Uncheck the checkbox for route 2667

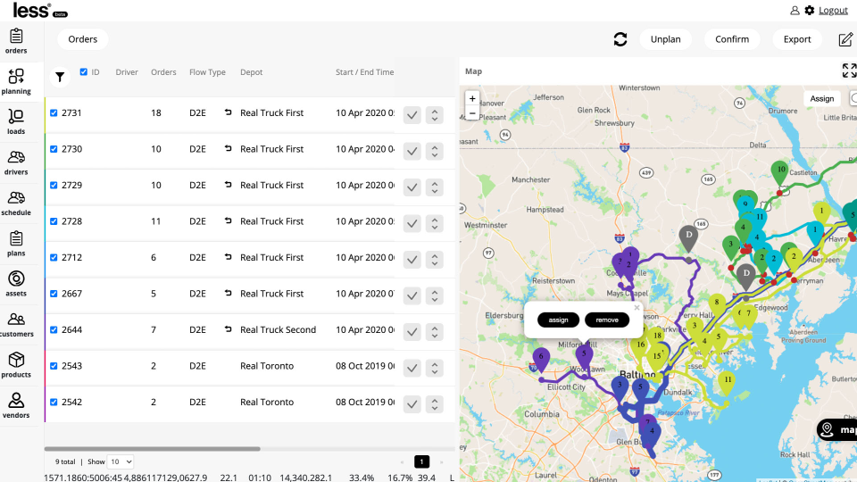point(54,294)
